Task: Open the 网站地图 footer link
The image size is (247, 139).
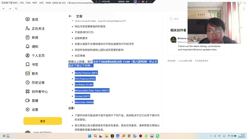Action: (x=171, y=61)
